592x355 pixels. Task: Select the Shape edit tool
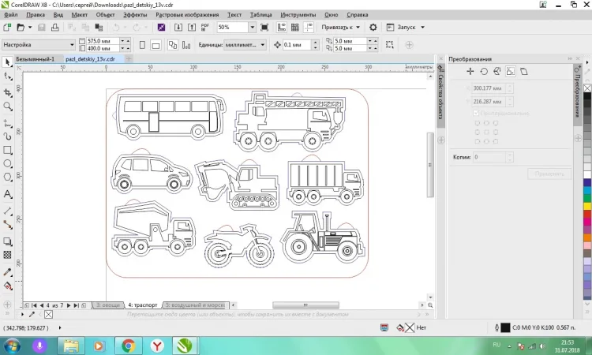click(8, 77)
